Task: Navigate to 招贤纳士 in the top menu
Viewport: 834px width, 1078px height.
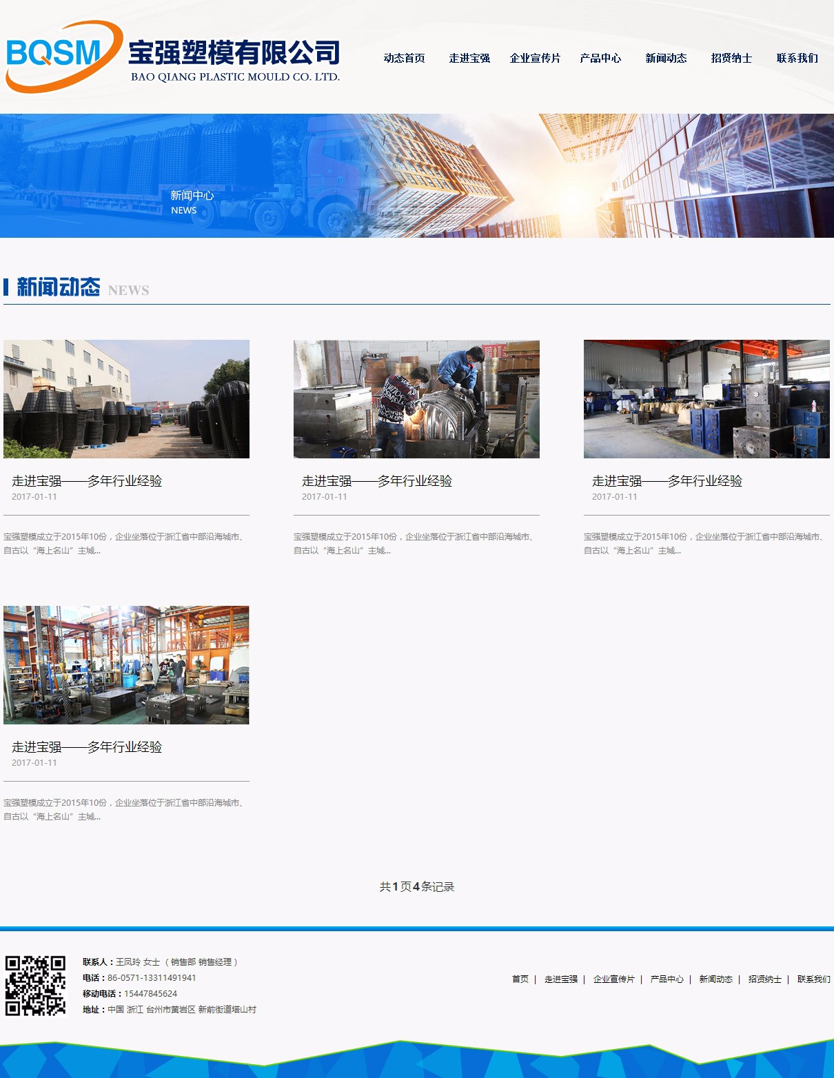Action: [731, 59]
